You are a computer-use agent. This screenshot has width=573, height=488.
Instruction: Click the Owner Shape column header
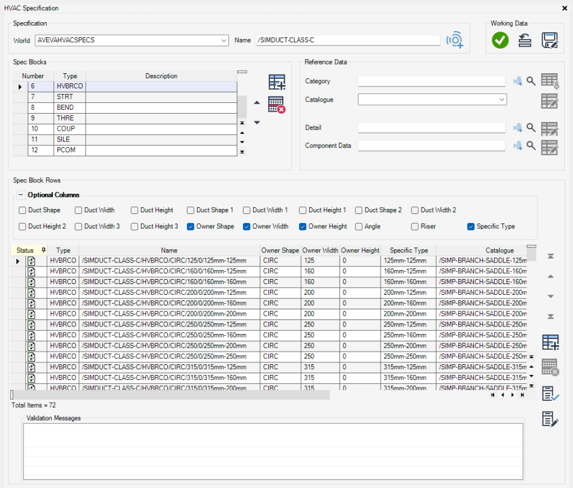[280, 251]
